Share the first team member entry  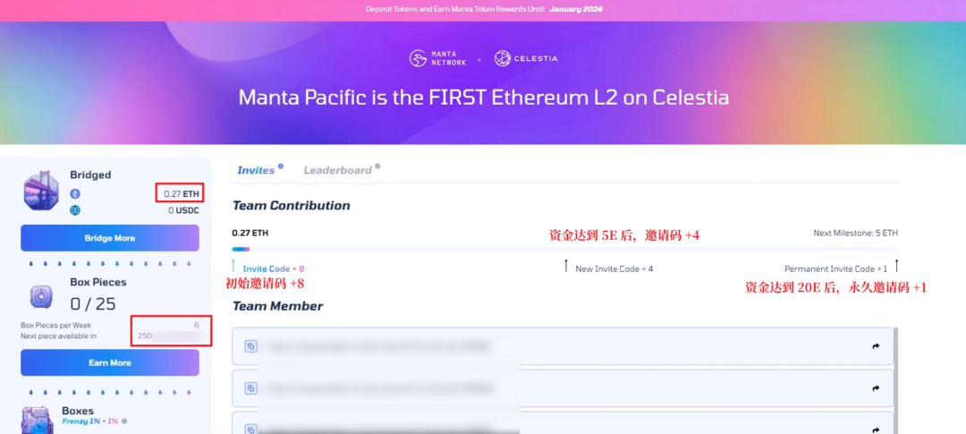click(x=876, y=346)
